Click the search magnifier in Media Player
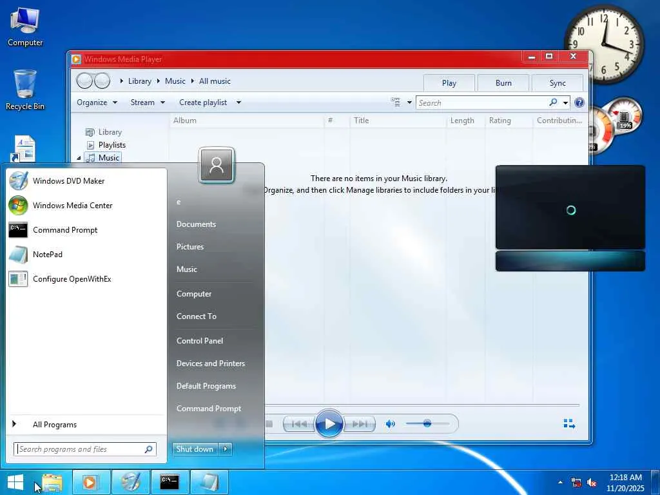This screenshot has width=660, height=495. click(x=553, y=102)
